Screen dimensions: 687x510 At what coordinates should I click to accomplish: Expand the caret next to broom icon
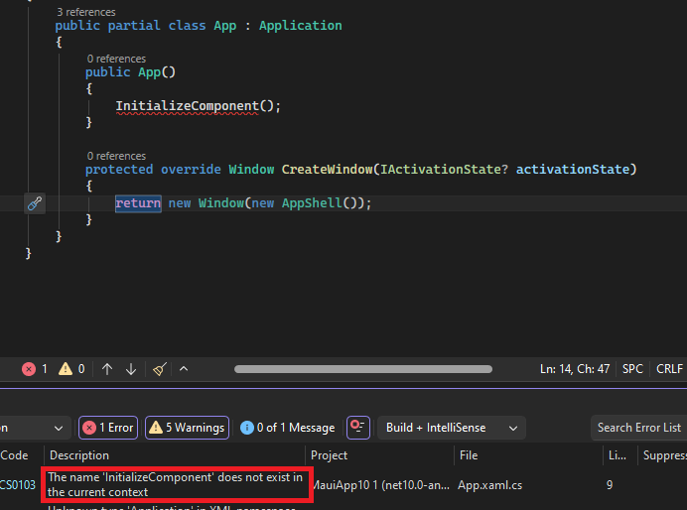(x=184, y=369)
